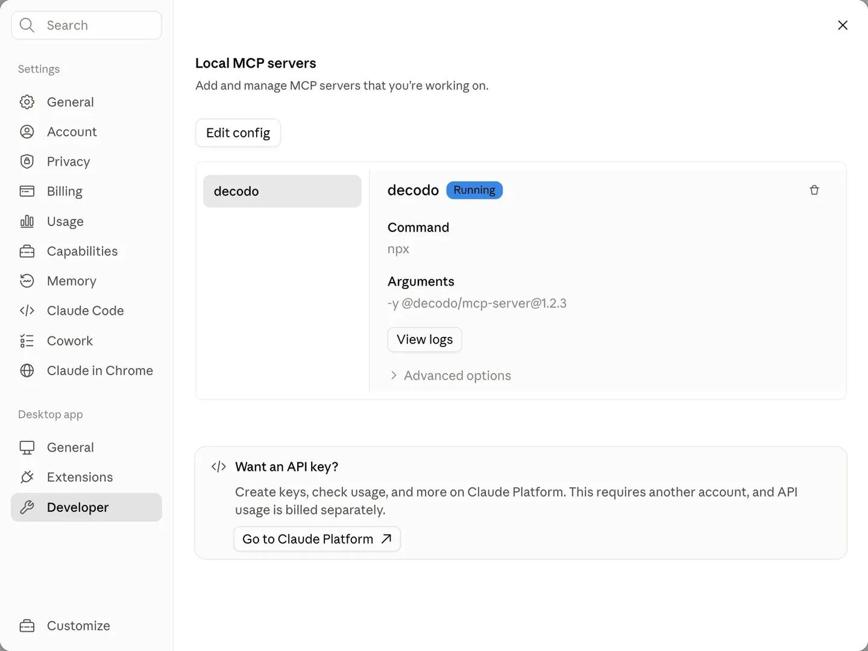Click the Claude in Chrome globe icon
This screenshot has width=868, height=651.
[27, 371]
